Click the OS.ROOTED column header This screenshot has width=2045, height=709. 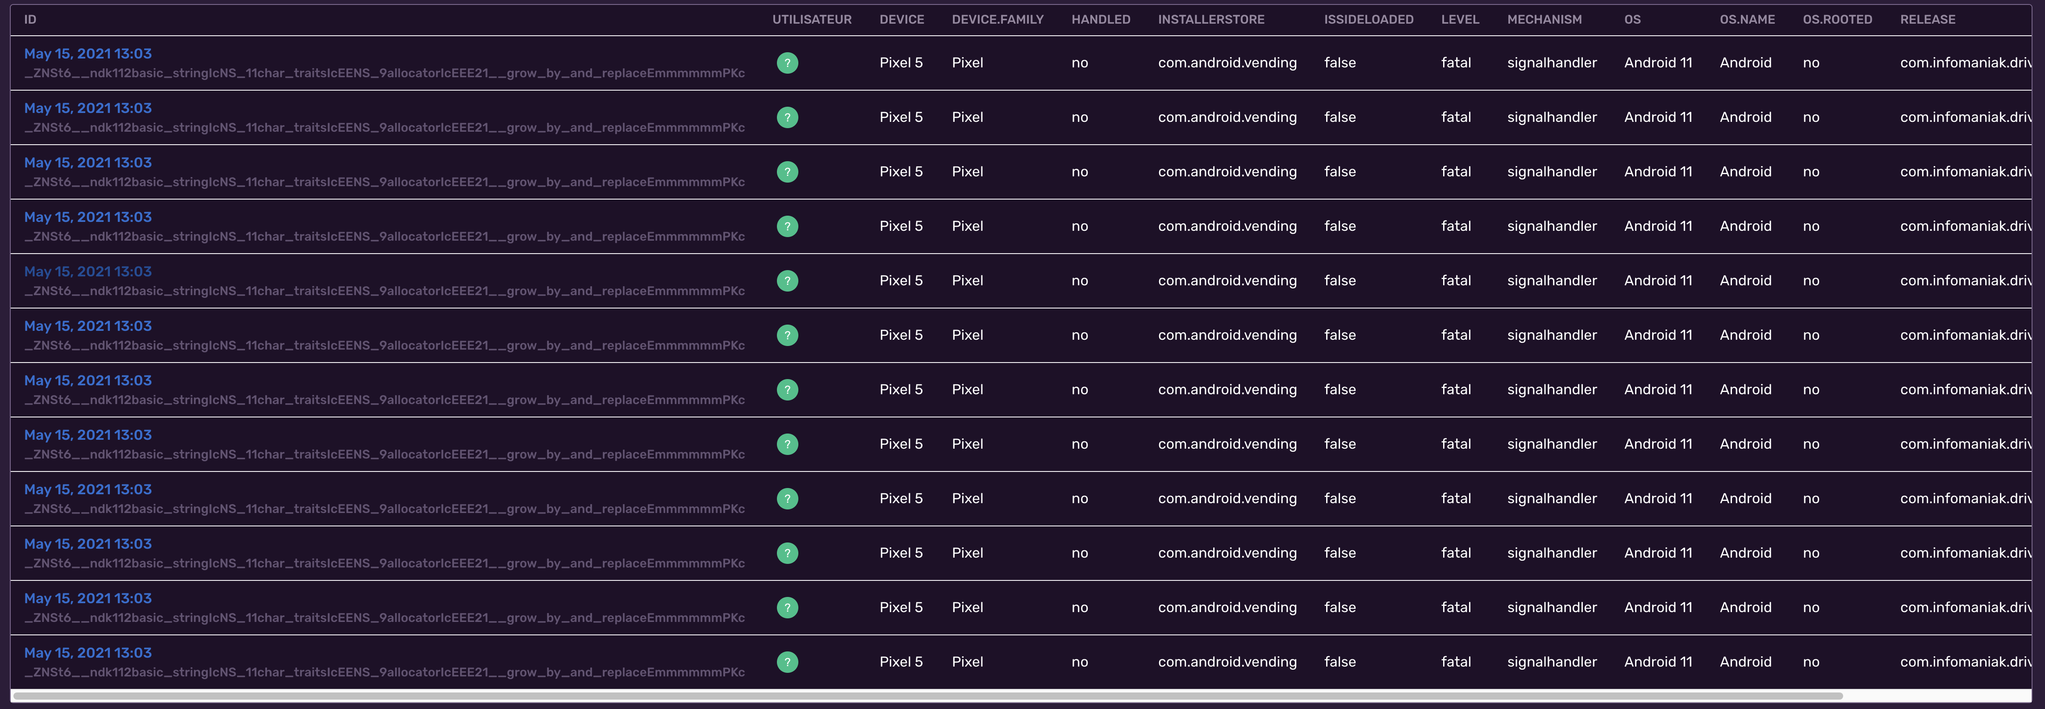pyautogui.click(x=1838, y=19)
